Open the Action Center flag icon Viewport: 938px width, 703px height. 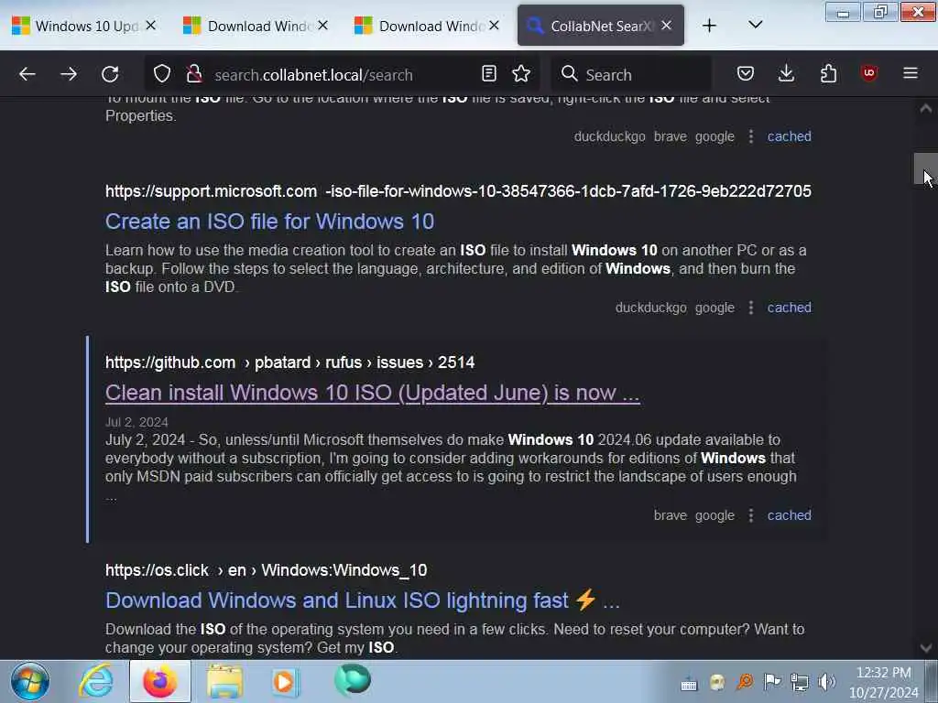point(771,681)
